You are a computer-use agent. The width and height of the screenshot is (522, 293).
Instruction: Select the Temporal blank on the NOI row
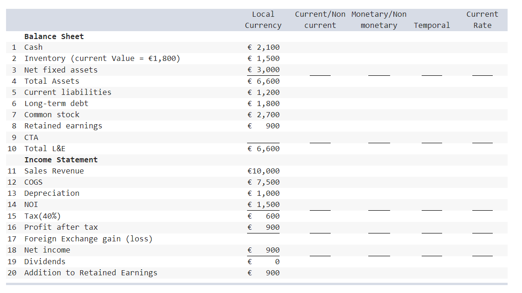(x=432, y=208)
